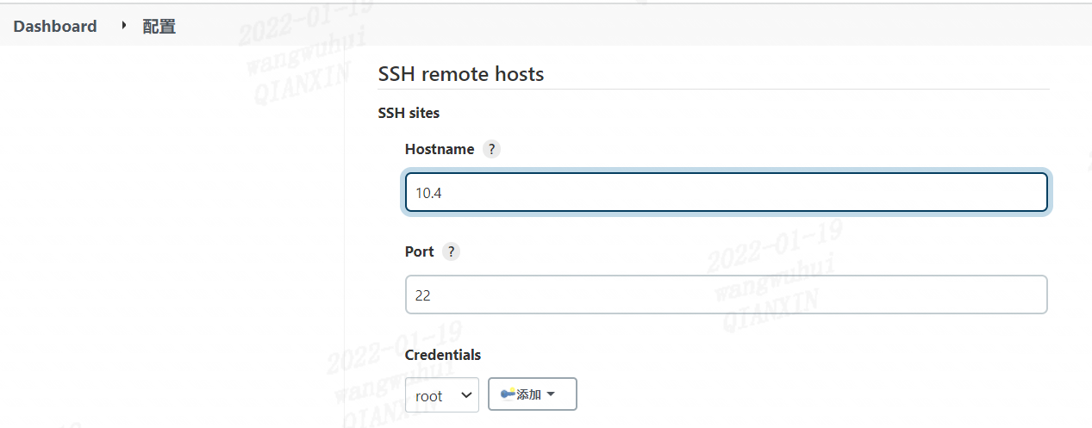
Task: Click the 添加 credentials button
Action: [x=532, y=394]
